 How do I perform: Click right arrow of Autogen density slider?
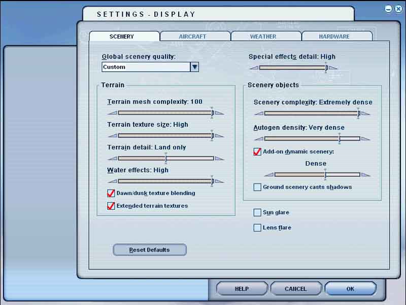[x=365, y=139]
